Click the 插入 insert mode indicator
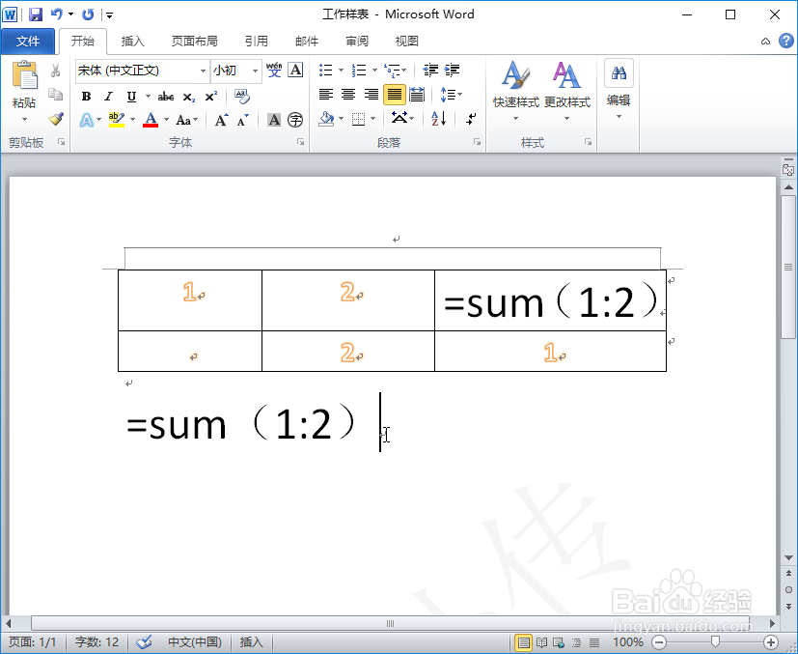Screen dimensions: 798x654 [252, 642]
